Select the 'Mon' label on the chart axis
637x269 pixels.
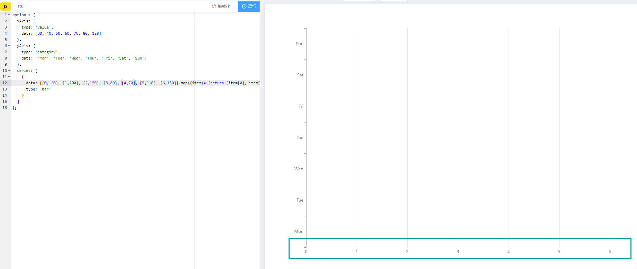(299, 232)
